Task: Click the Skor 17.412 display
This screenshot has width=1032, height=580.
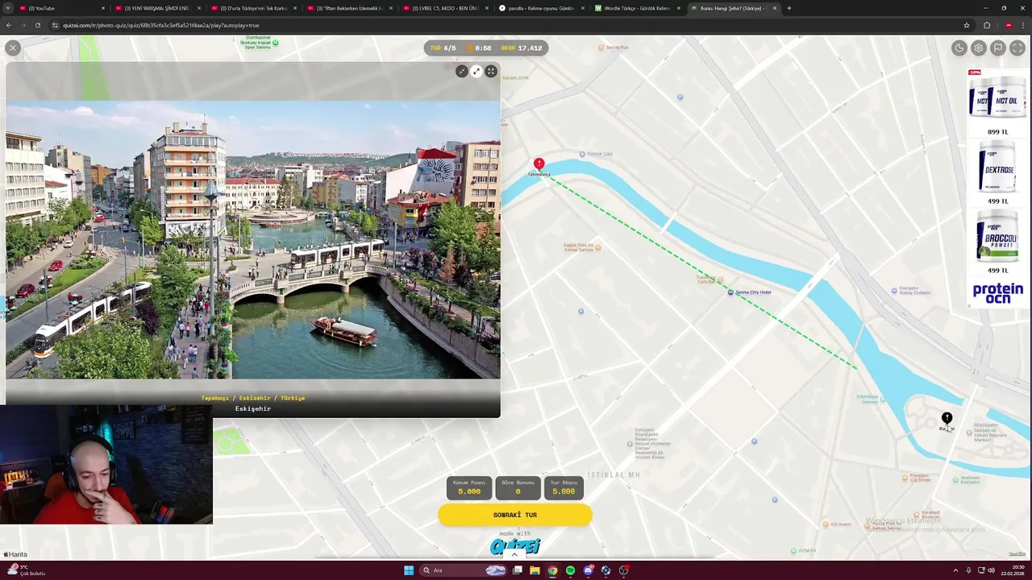Action: point(522,48)
